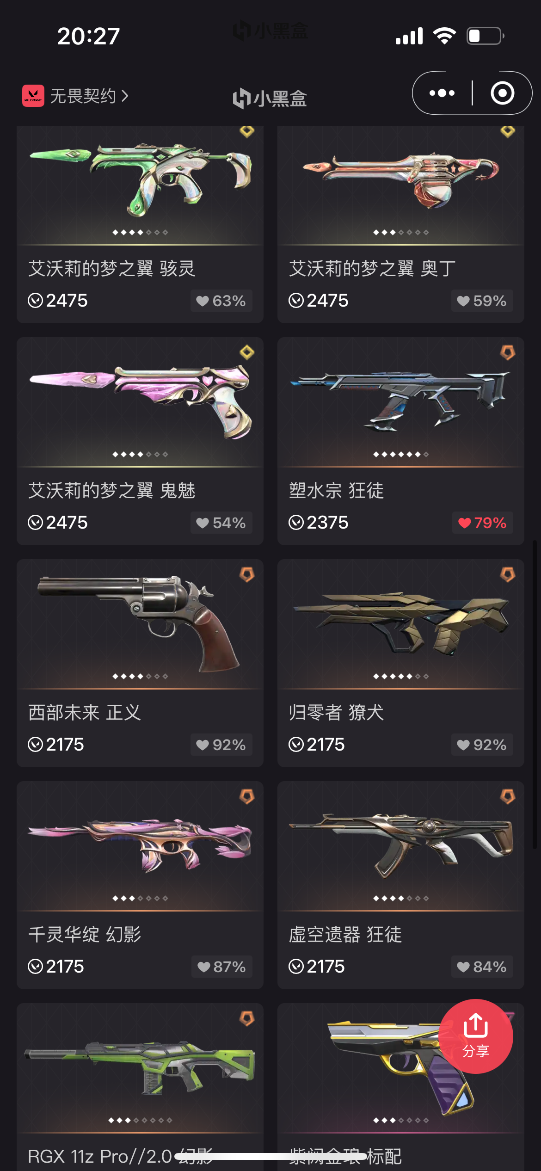Tap 87% heart on 千灵华绽 幻影
541x1171 pixels.
coord(221,967)
